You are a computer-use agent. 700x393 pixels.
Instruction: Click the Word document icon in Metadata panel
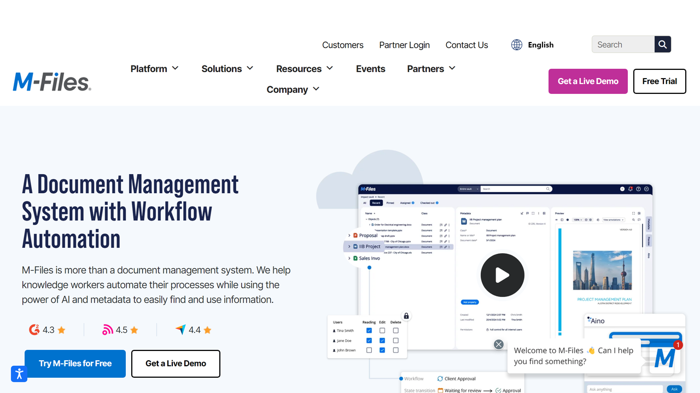point(464,221)
